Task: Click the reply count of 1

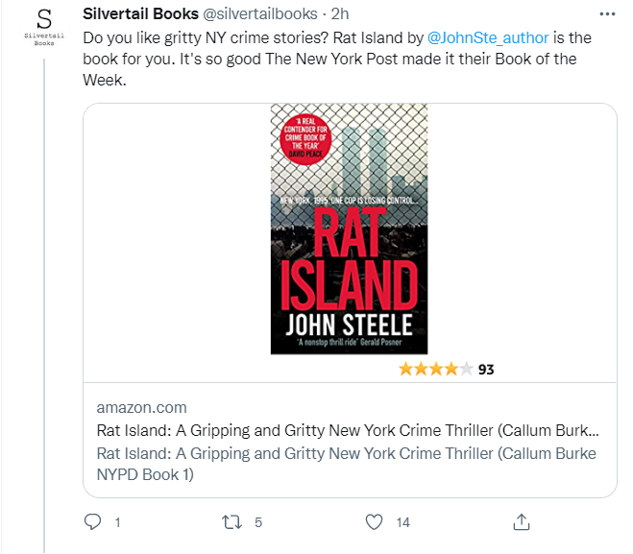Action: [x=117, y=522]
